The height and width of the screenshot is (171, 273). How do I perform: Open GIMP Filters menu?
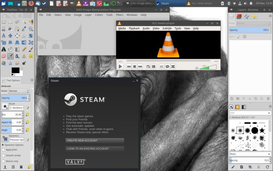tap(120, 15)
